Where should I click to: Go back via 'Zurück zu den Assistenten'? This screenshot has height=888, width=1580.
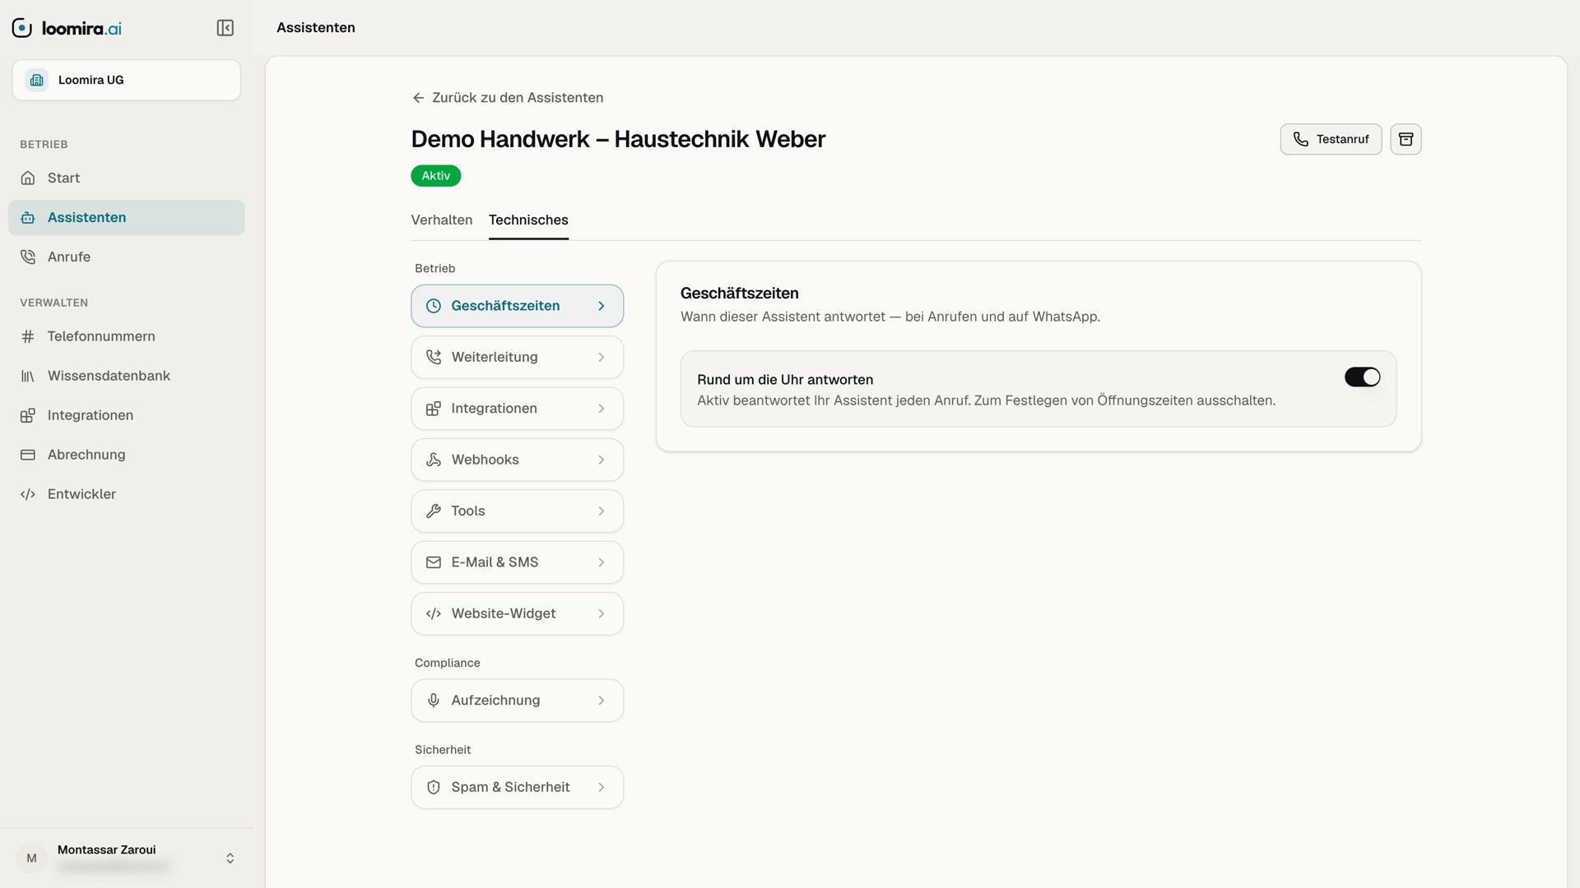[508, 98]
